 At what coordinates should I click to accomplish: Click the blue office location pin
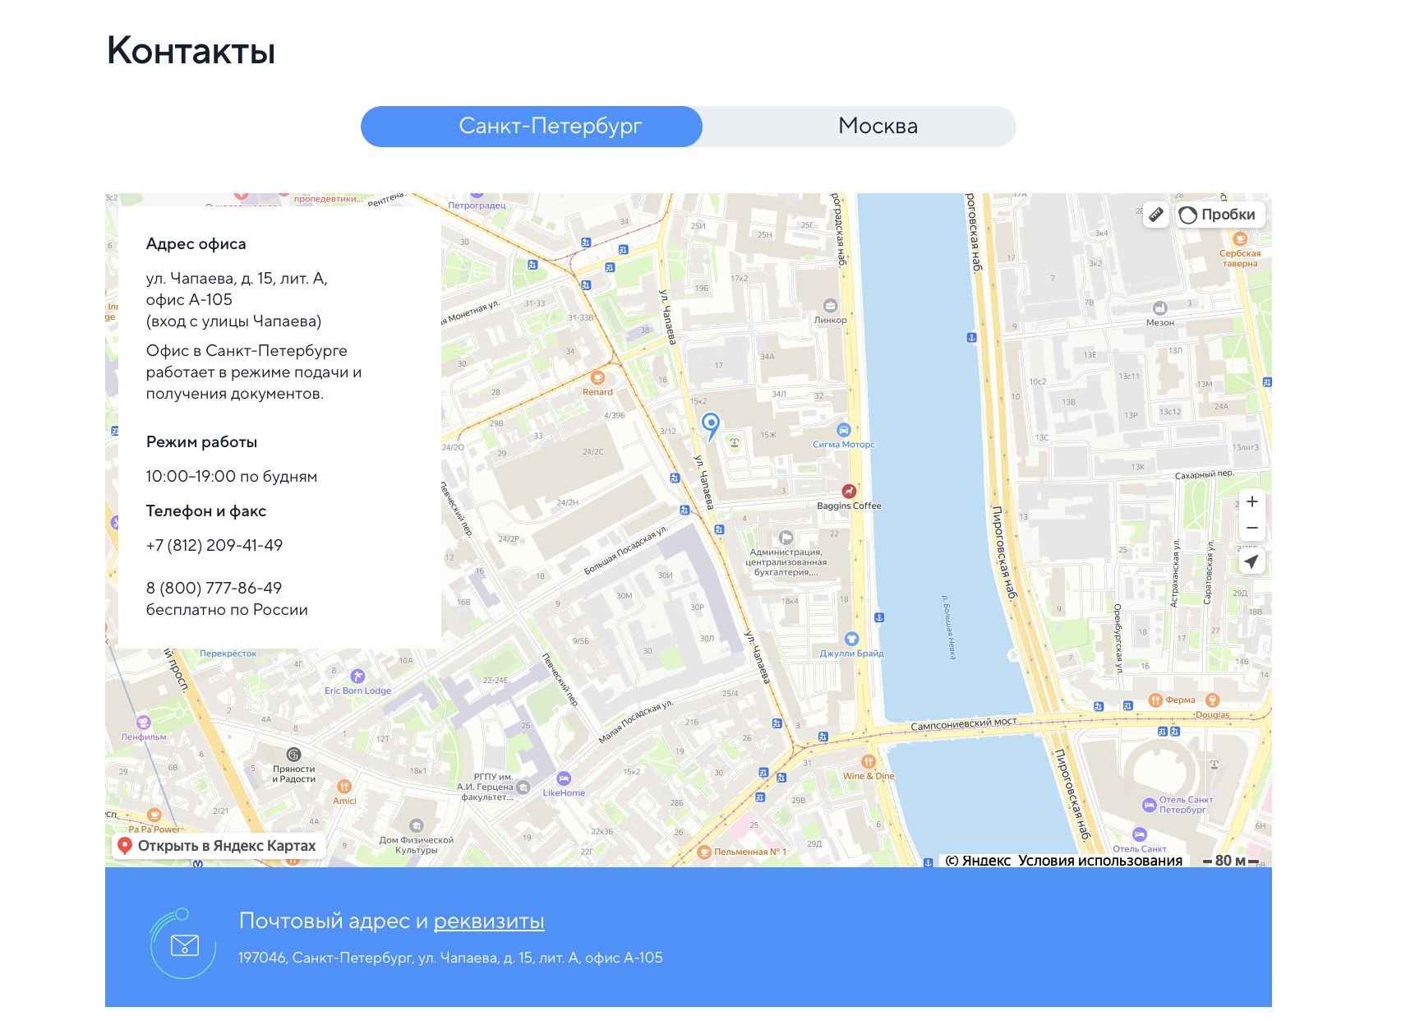pos(711,426)
